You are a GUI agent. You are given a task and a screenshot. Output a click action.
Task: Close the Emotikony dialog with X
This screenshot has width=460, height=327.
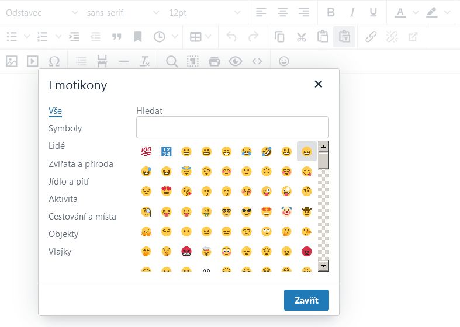click(319, 84)
